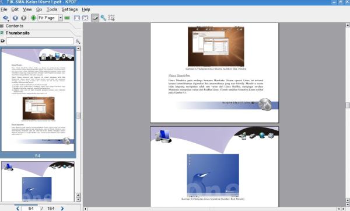Open the thumbnail filter options dropdown
Viewport: 350px width, 211px height.
(x=78, y=41)
